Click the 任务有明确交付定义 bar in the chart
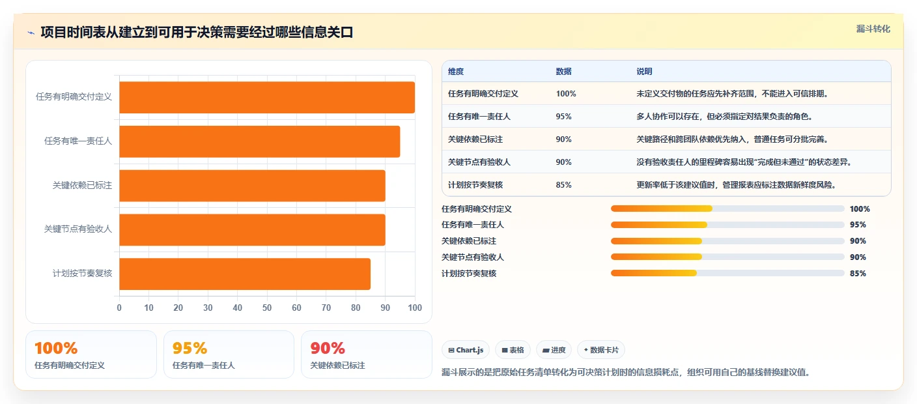 (x=267, y=97)
